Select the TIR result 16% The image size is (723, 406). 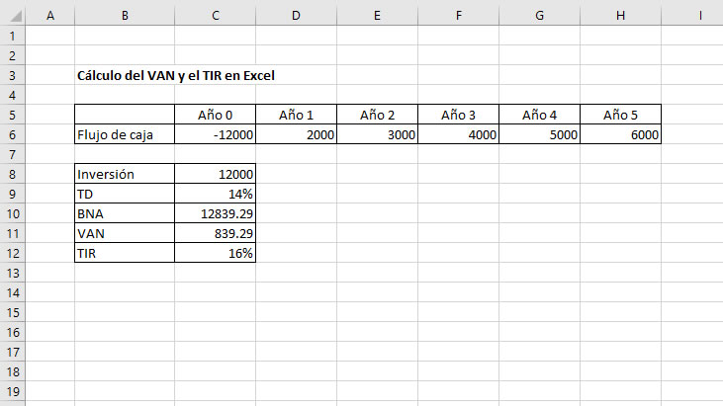[215, 253]
